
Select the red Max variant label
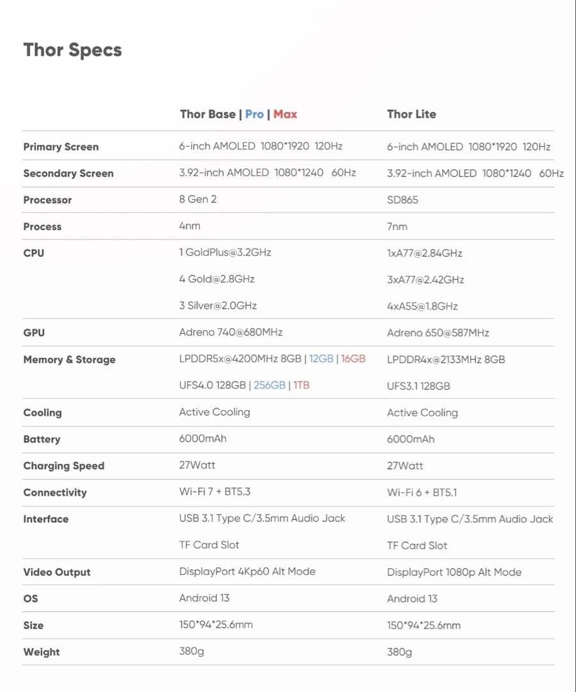tap(285, 114)
